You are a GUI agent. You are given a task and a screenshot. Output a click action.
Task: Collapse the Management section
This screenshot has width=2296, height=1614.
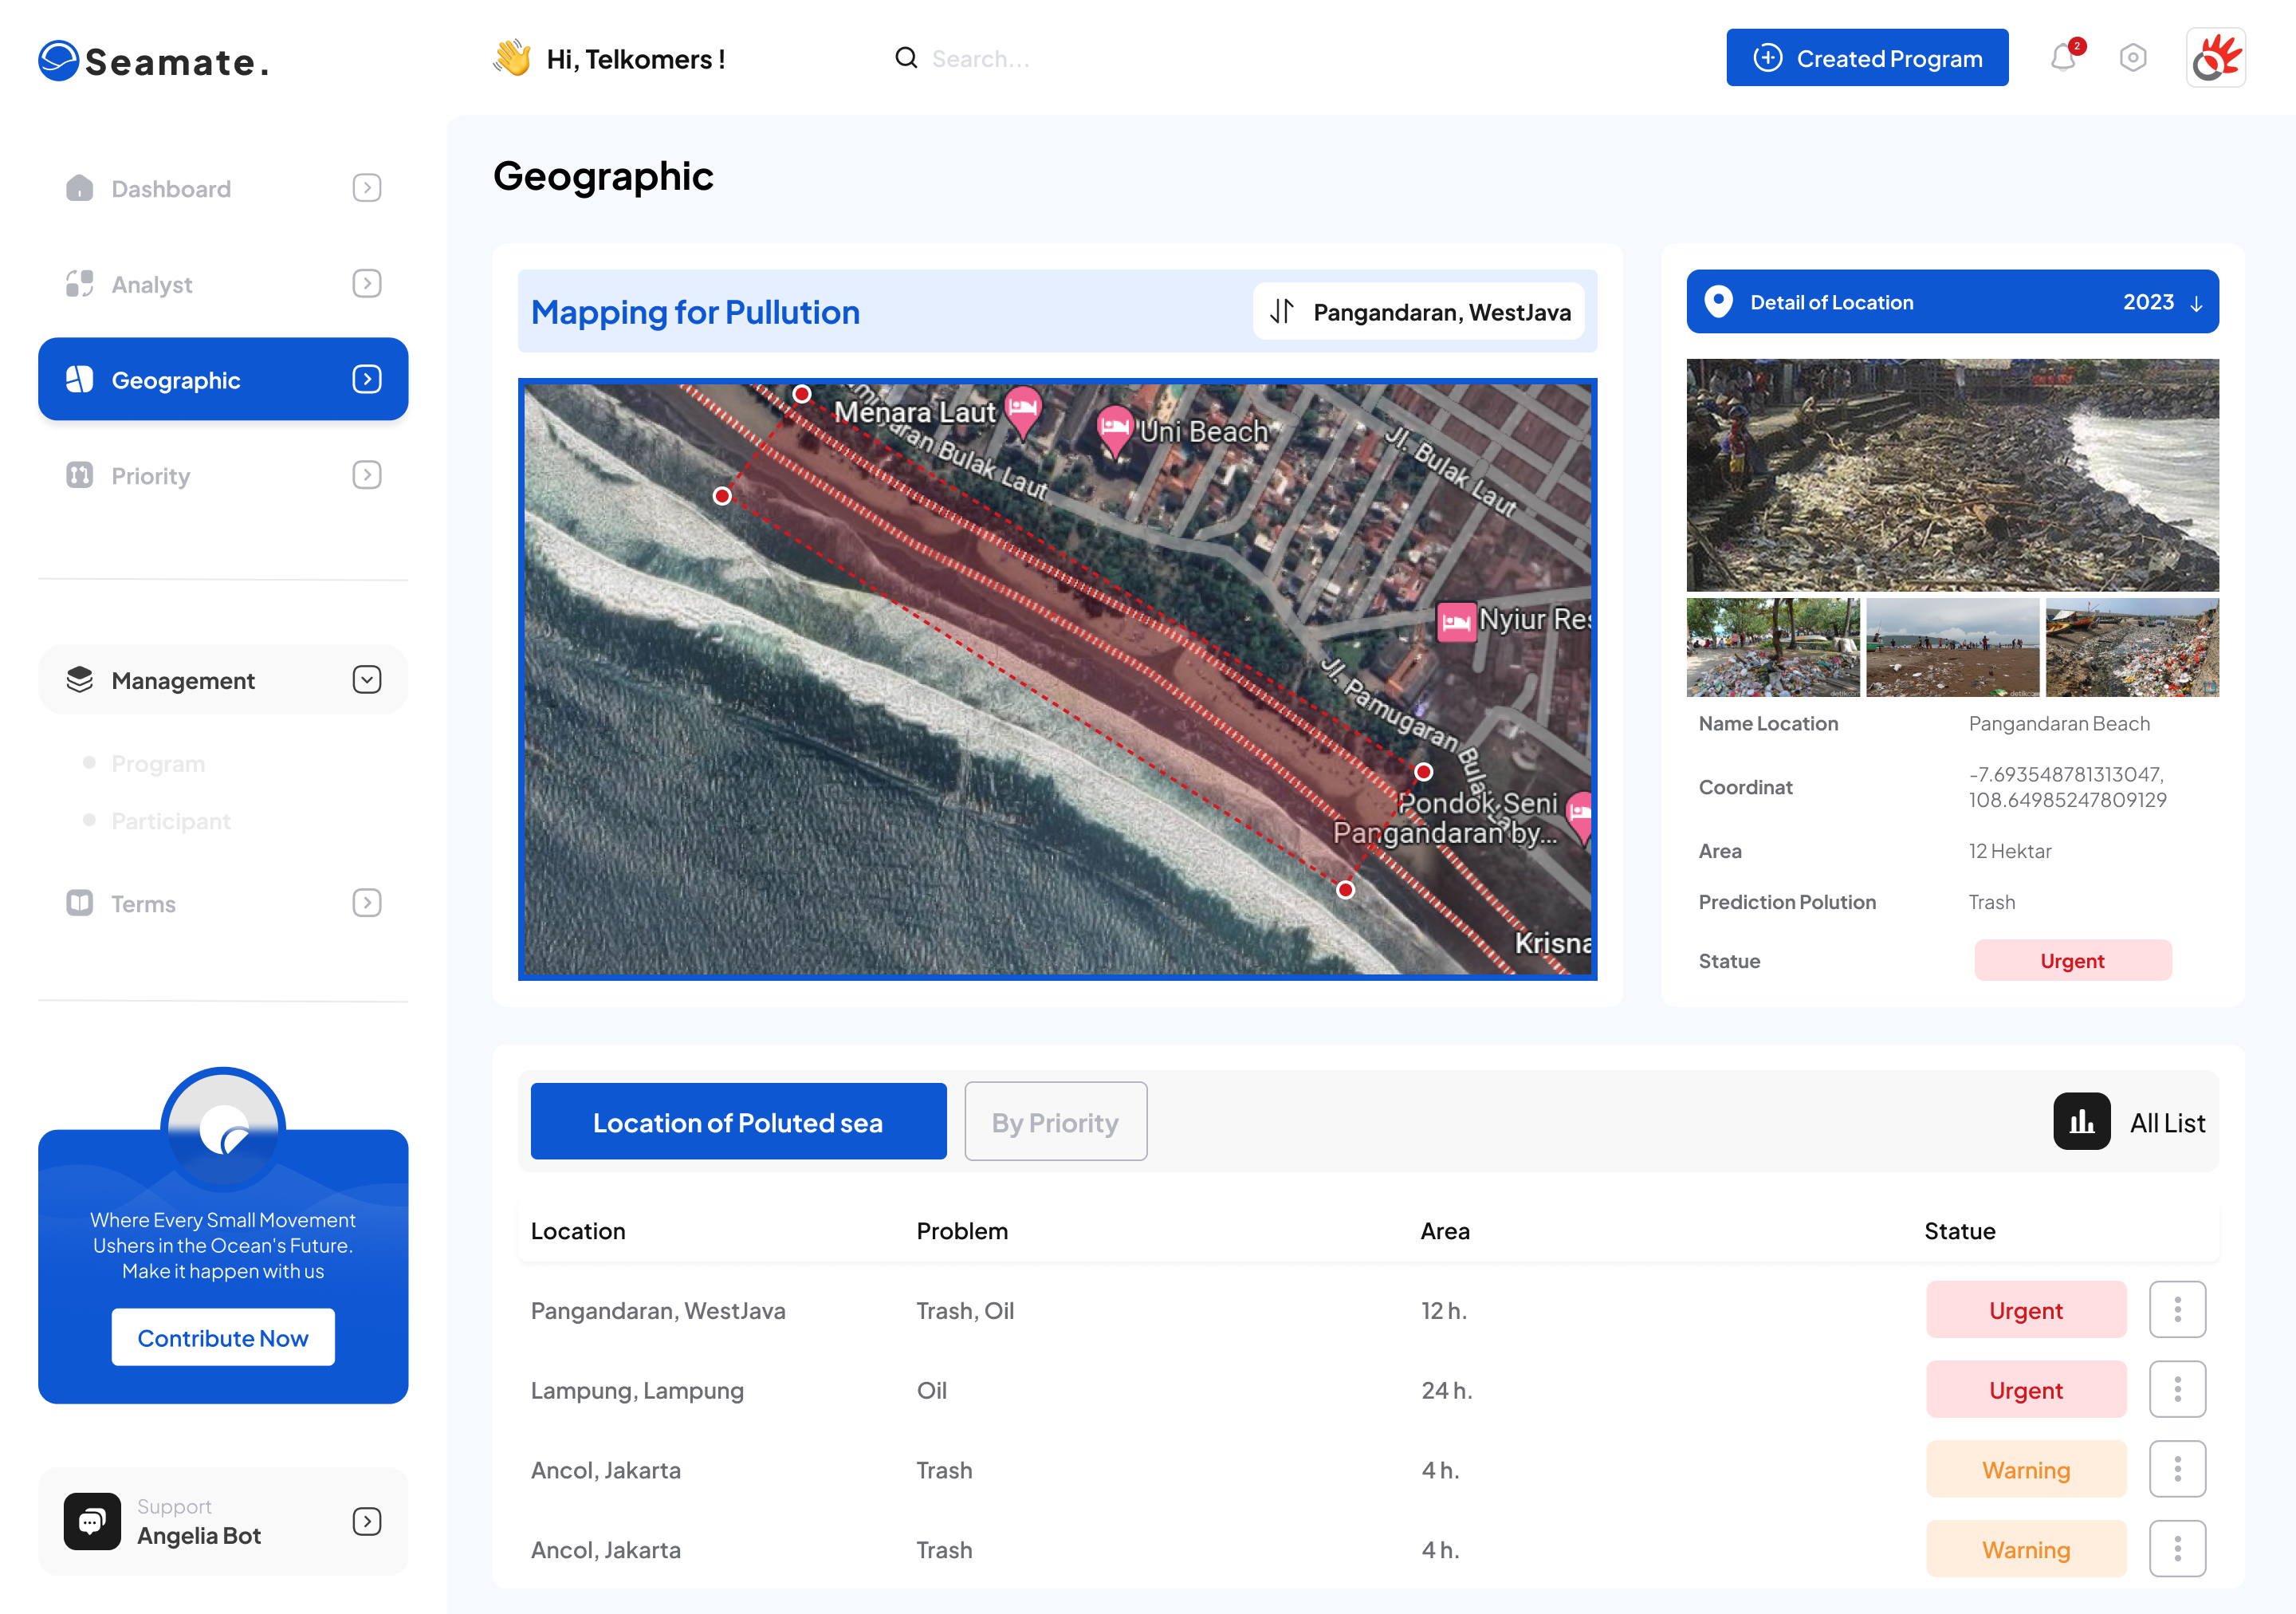[x=367, y=680]
